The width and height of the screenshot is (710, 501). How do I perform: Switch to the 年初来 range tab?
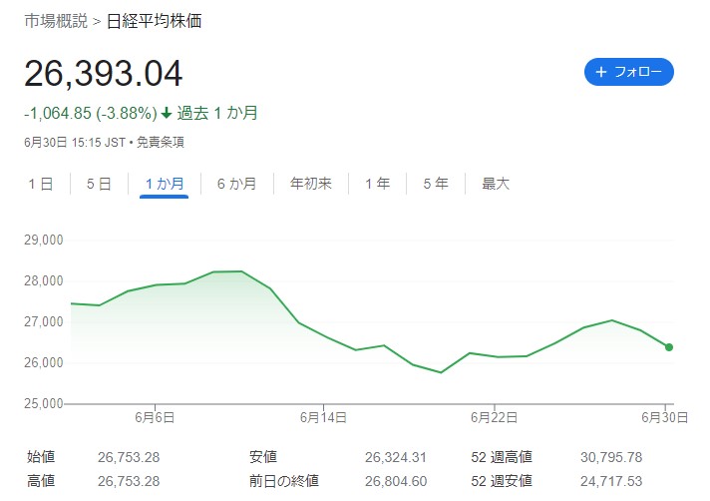(311, 184)
